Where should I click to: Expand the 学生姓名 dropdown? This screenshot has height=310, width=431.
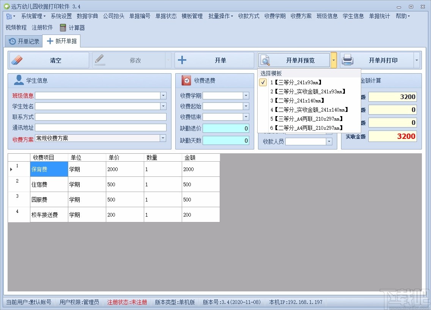tap(163, 106)
